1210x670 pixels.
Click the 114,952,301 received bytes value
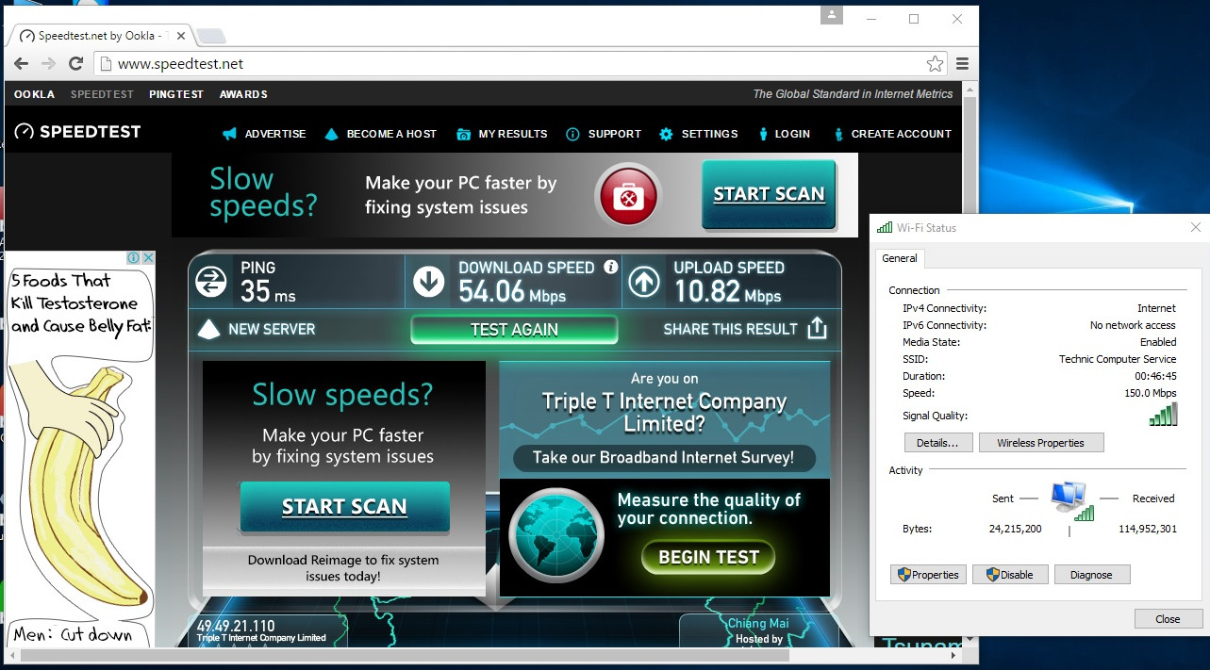click(x=1148, y=529)
